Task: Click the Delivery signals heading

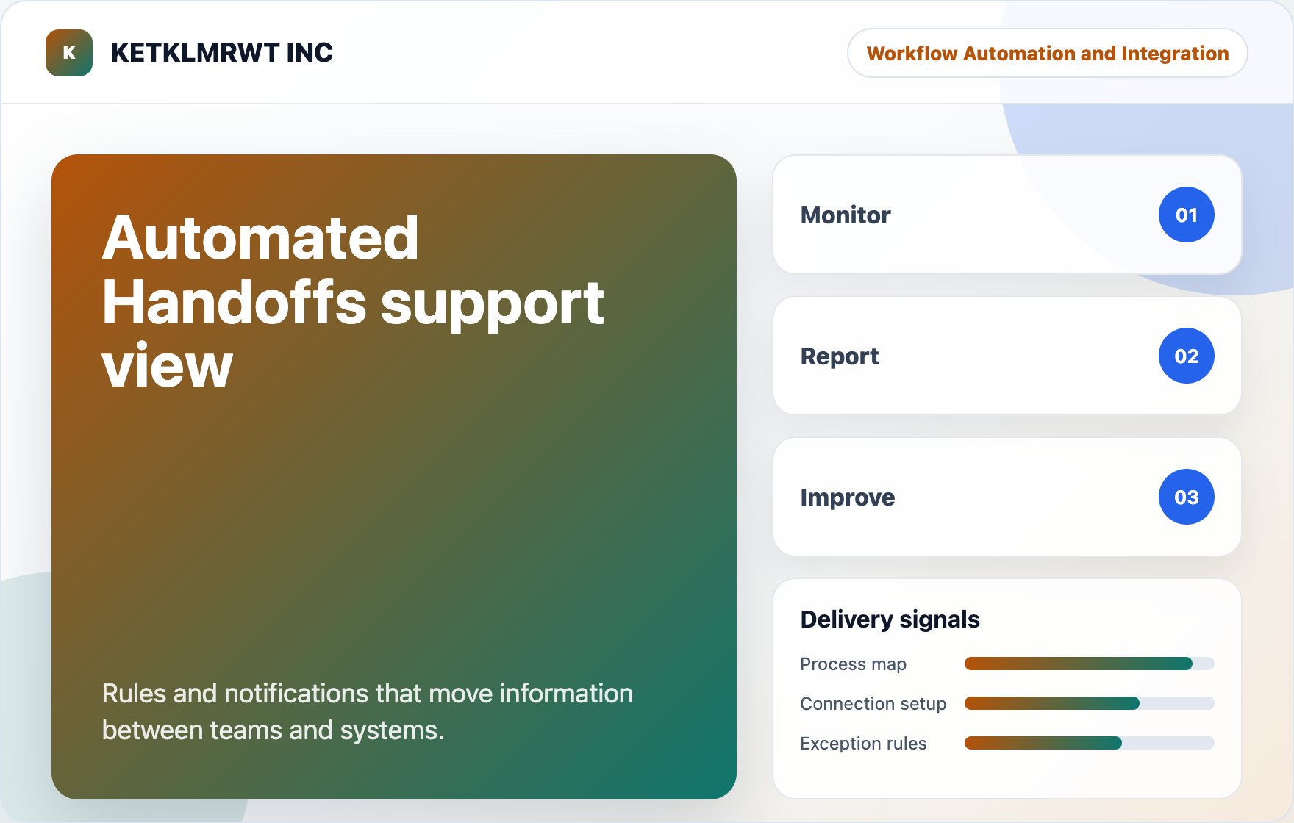Action: point(890,619)
